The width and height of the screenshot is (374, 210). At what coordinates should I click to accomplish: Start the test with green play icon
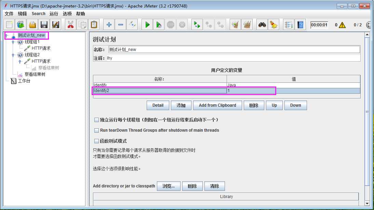(x=147, y=25)
